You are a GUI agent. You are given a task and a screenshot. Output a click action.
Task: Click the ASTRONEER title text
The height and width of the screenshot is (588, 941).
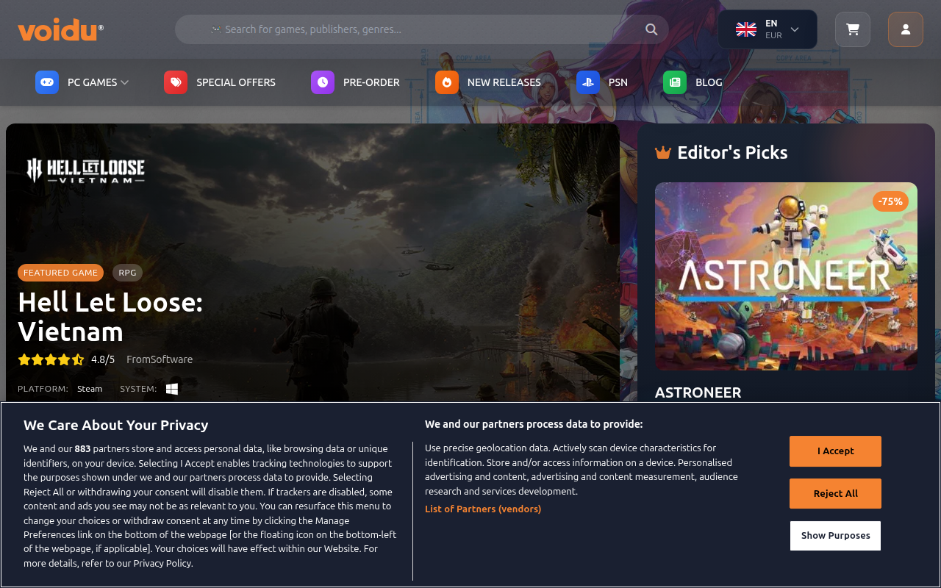click(698, 392)
